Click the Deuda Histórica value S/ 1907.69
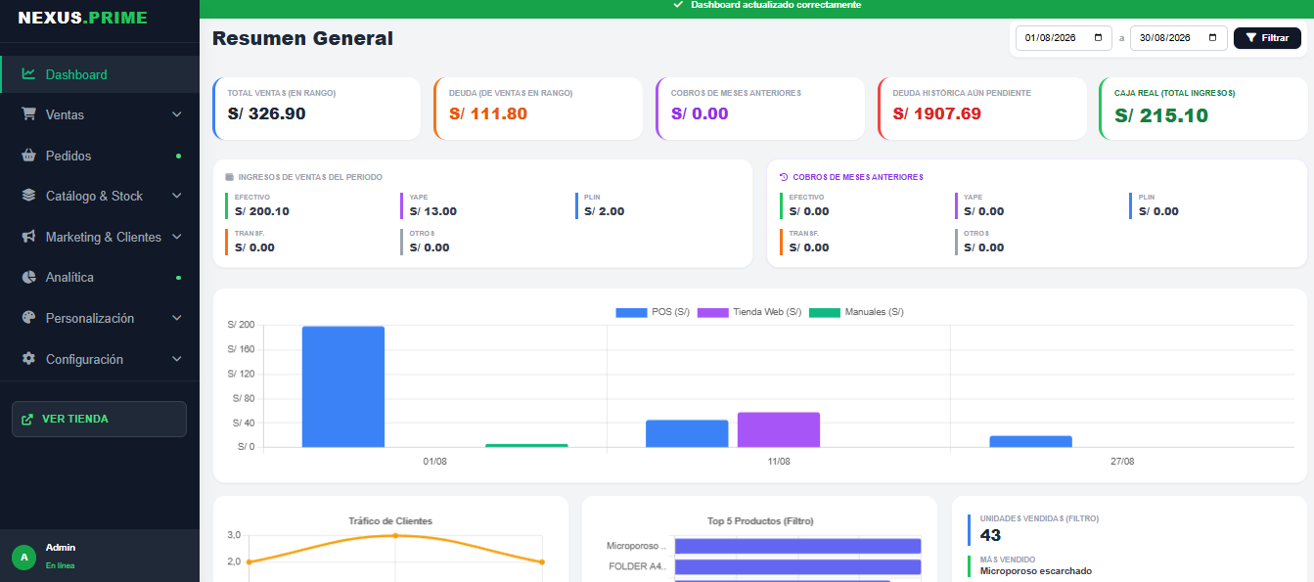 coord(936,113)
